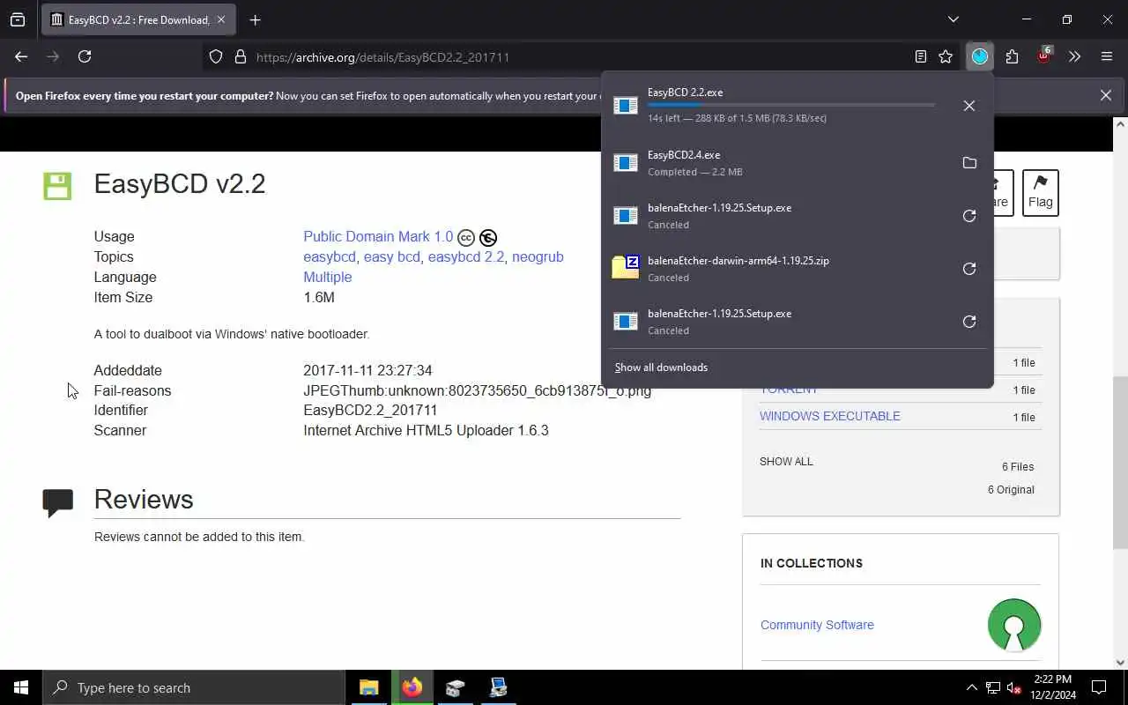Bookmark this page with star
The height and width of the screenshot is (705, 1128).
946,56
